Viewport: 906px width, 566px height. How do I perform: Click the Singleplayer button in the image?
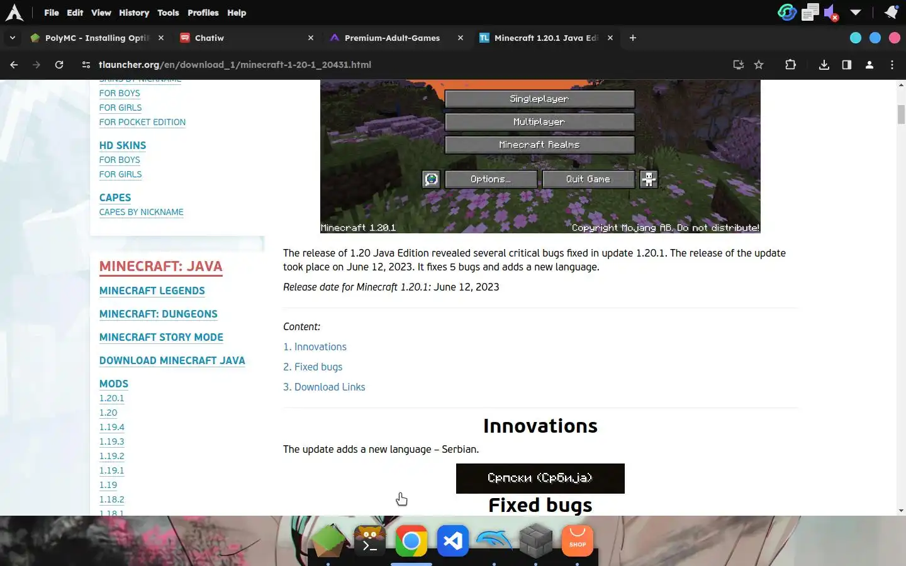(x=540, y=99)
